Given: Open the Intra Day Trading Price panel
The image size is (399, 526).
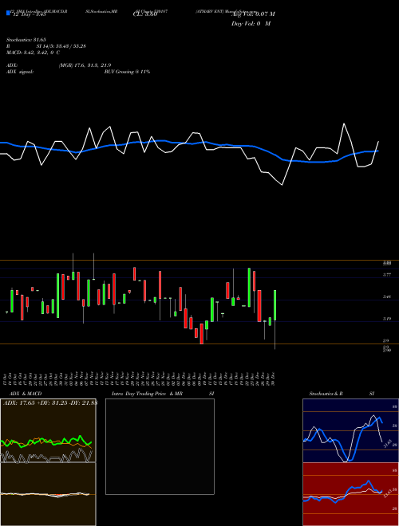Looking at the screenshot, I should click(160, 446).
